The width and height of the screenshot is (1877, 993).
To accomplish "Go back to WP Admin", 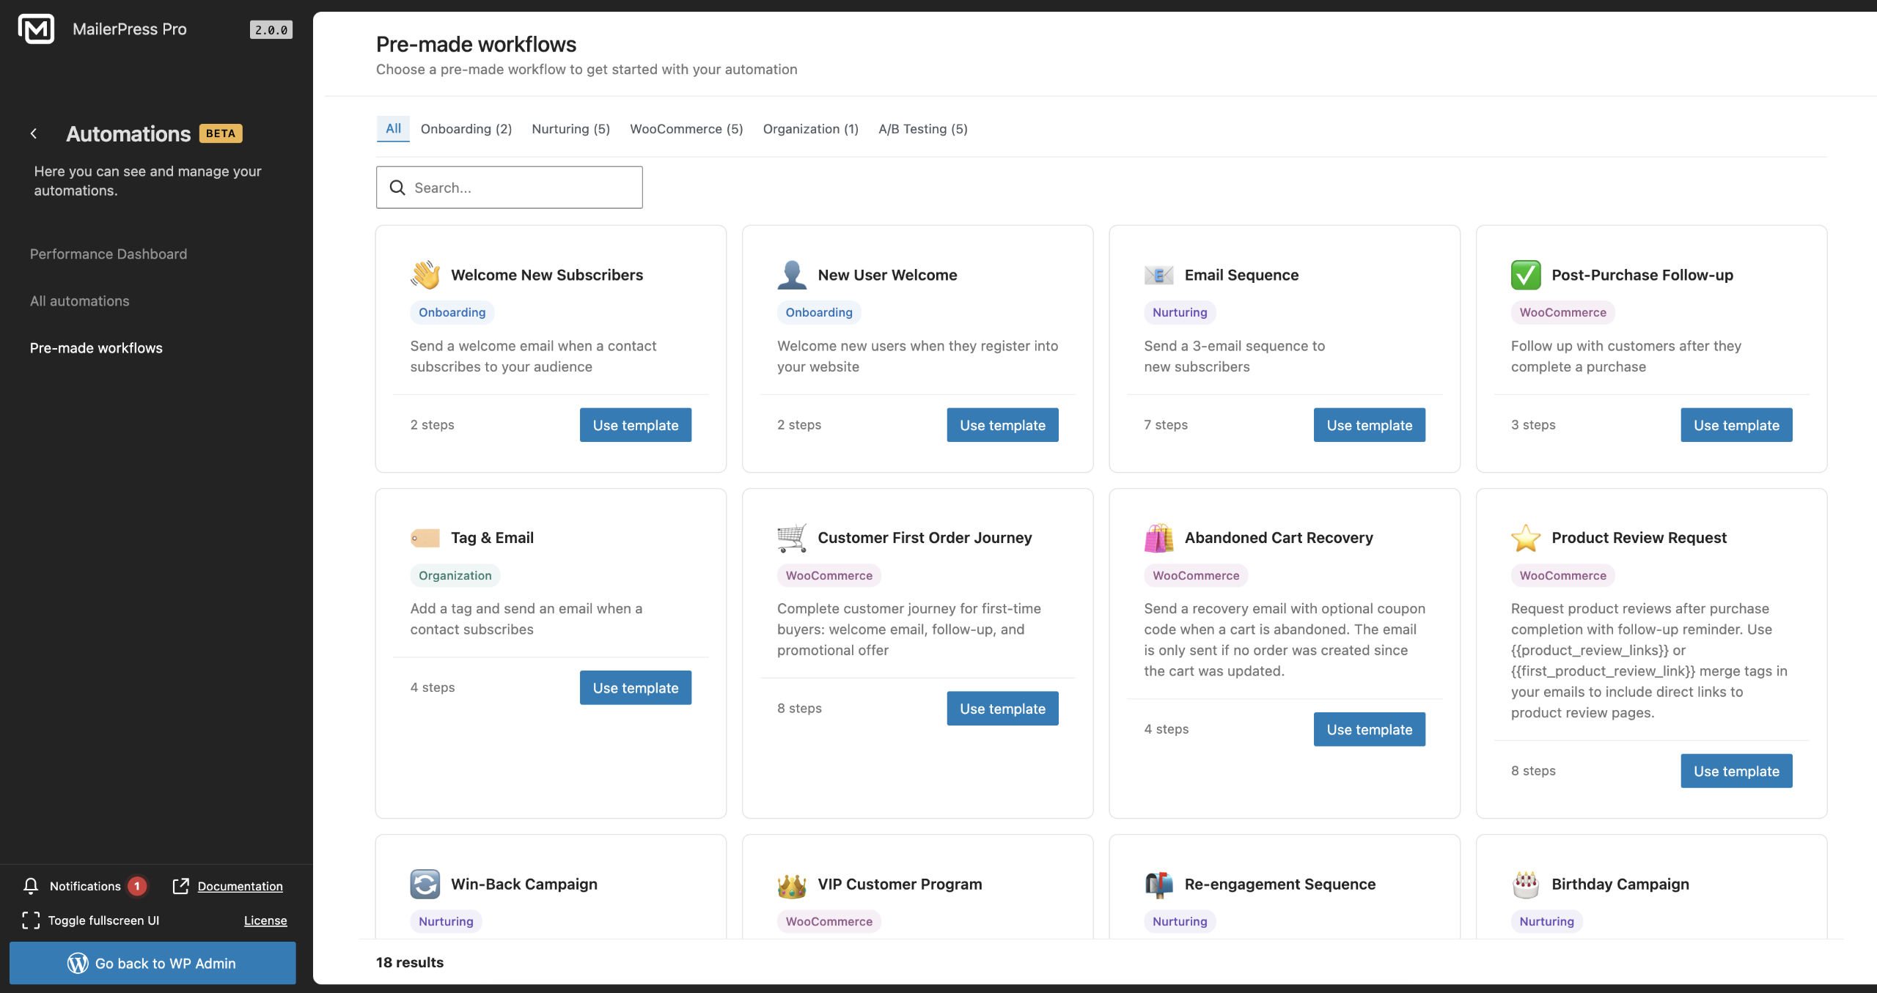I will point(153,963).
